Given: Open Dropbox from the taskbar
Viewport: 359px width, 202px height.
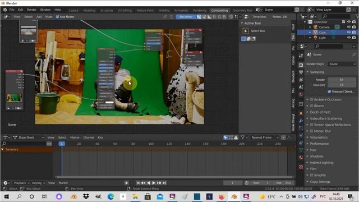Looking at the screenshot, I should (x=86, y=196).
